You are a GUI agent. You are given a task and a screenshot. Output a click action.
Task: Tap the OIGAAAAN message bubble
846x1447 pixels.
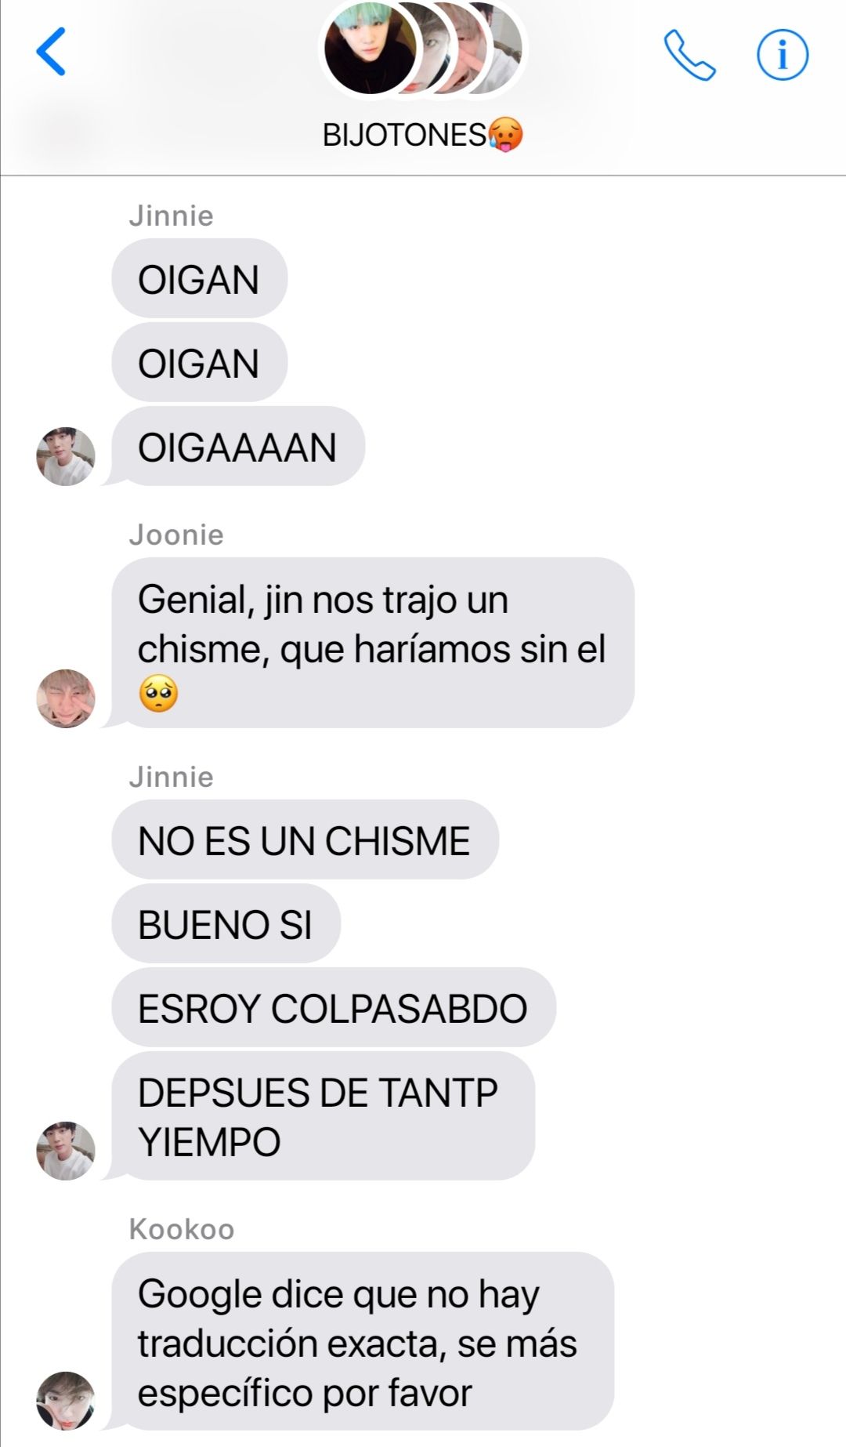point(238,447)
